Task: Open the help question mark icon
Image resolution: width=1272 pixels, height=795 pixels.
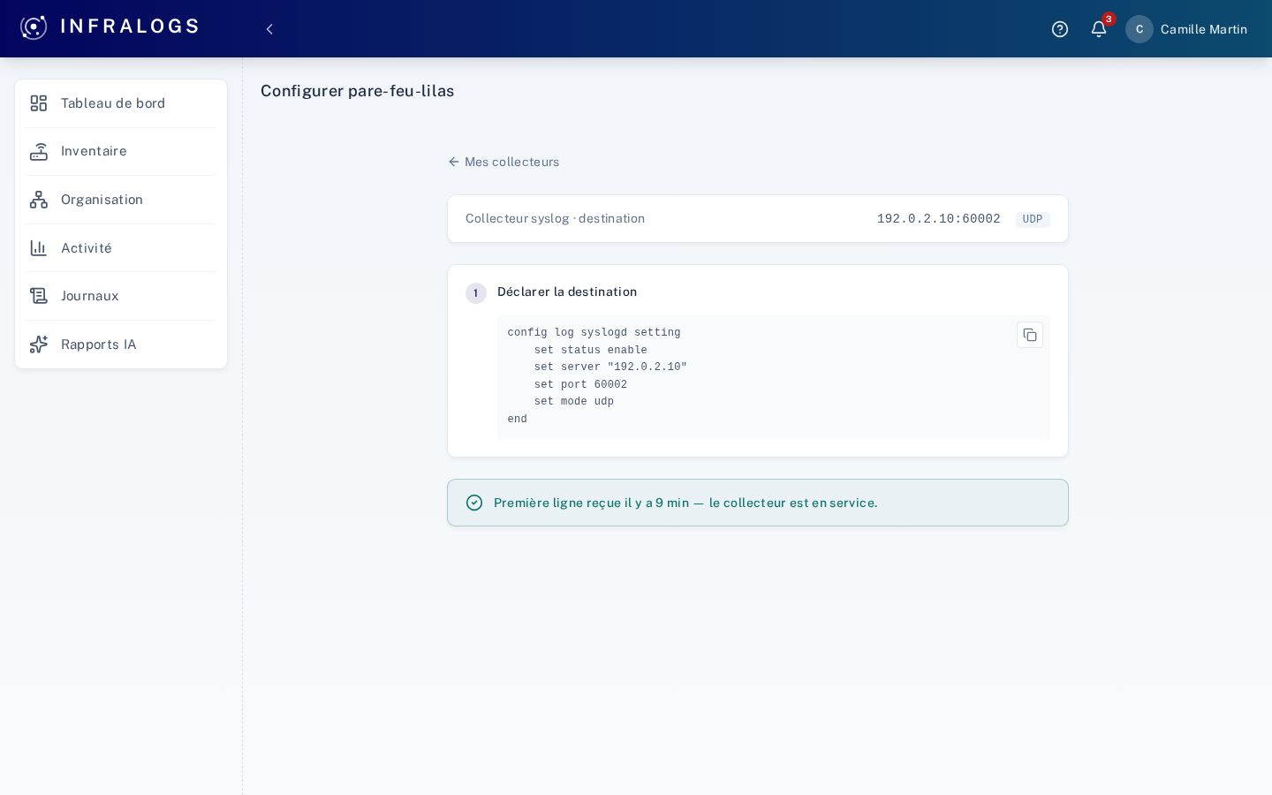Action: pyautogui.click(x=1060, y=29)
